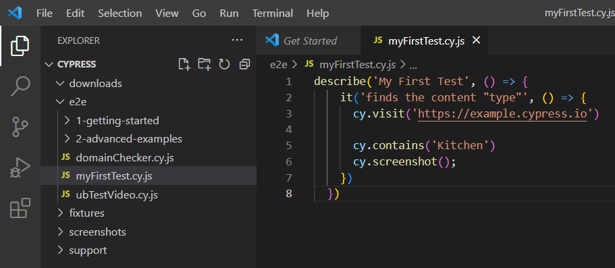Collapse the CYPRESS root folder
Screen dimensions: 615x268
click(x=149, y=64)
